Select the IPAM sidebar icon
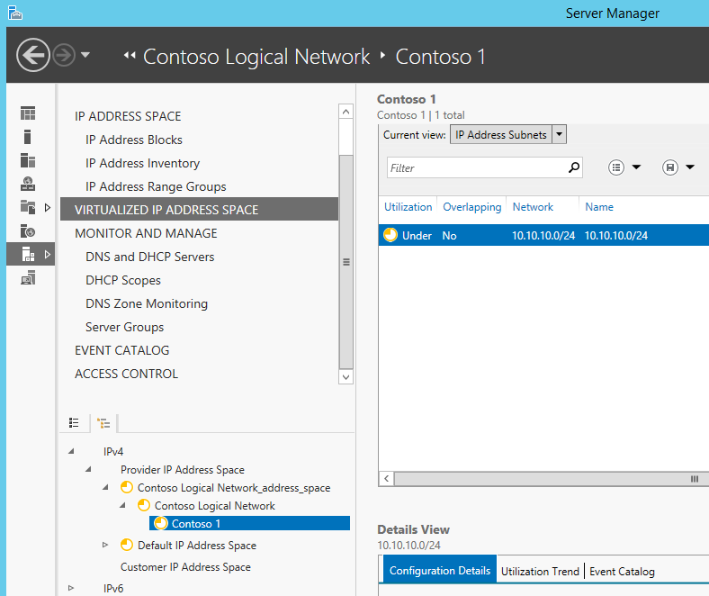Screen dimensions: 709x596 28,254
